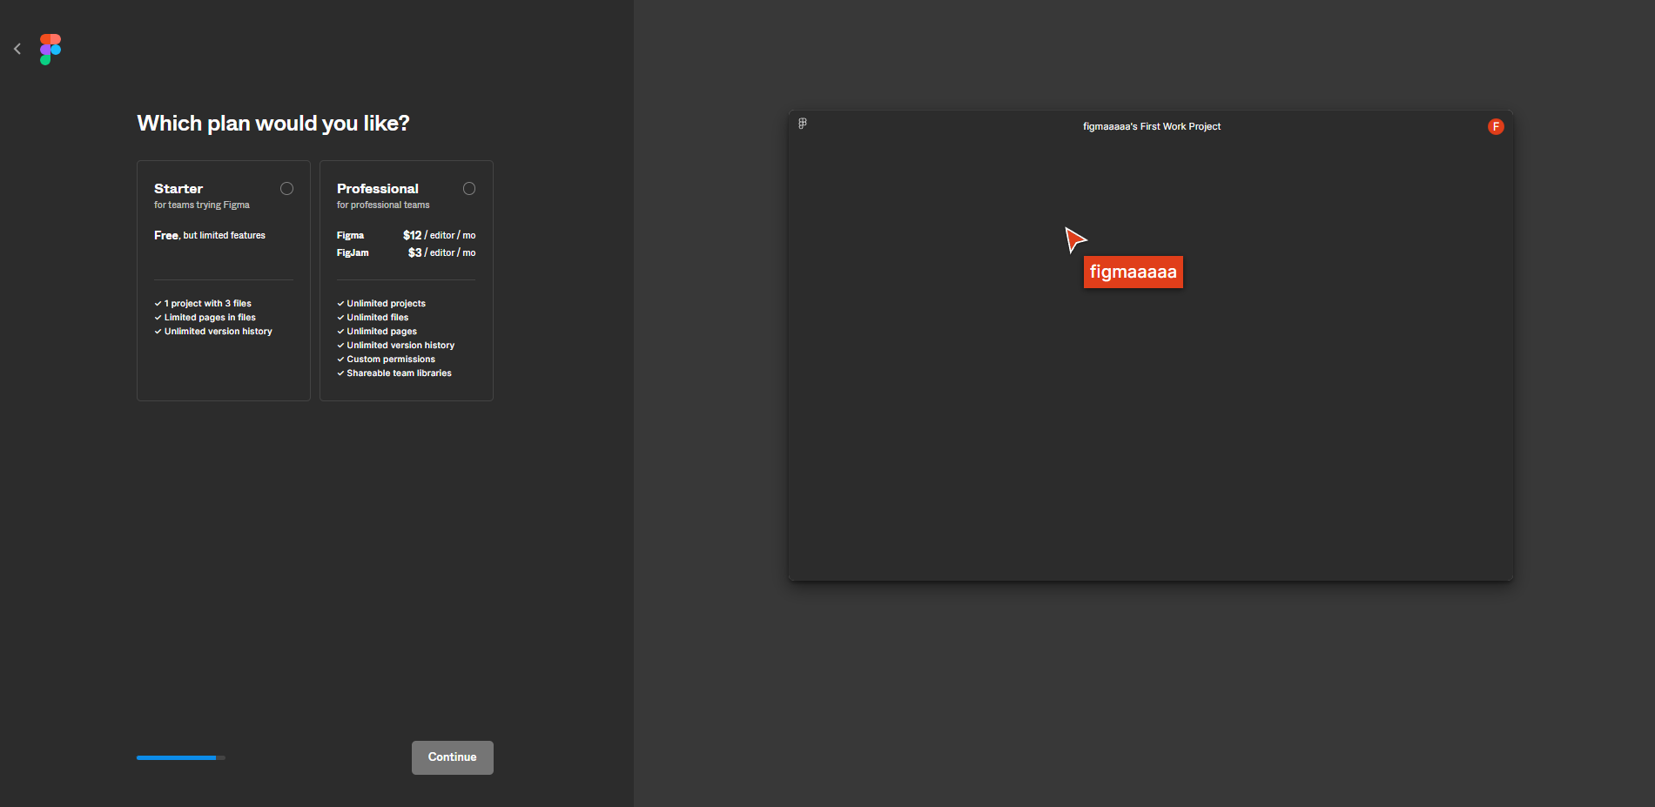Click "Limited pages in files" feature
Screen dimensions: 1655x807
(210, 318)
